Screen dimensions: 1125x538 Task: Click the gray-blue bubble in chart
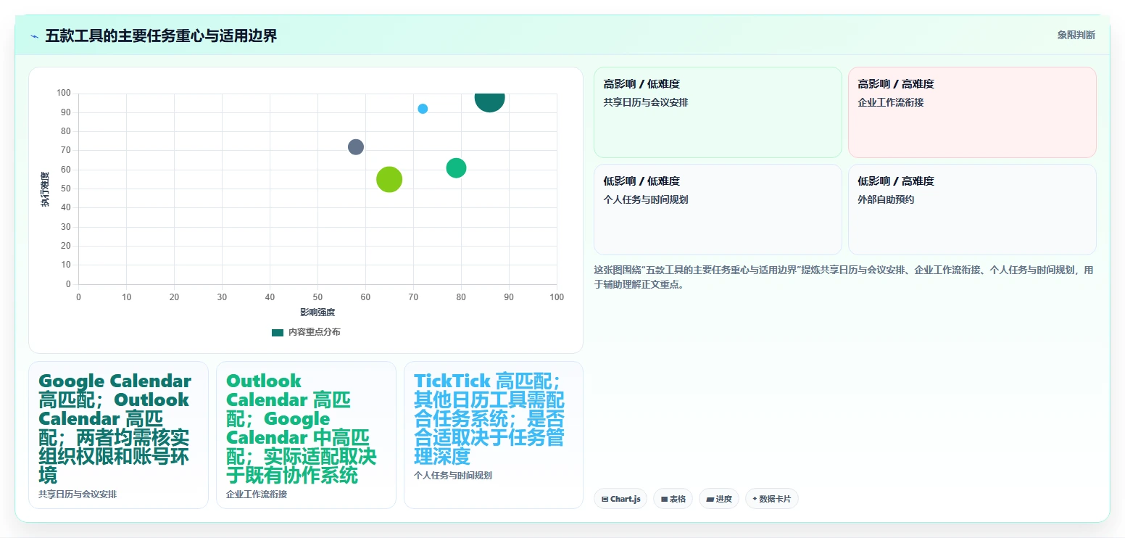click(355, 146)
